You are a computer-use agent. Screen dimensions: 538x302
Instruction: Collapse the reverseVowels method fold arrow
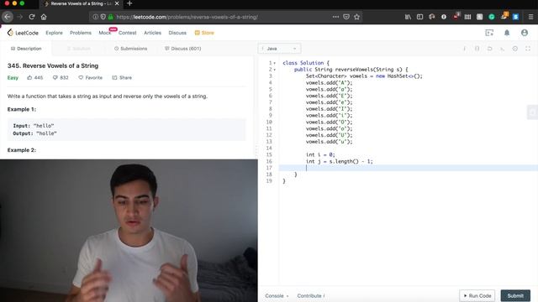[275, 70]
